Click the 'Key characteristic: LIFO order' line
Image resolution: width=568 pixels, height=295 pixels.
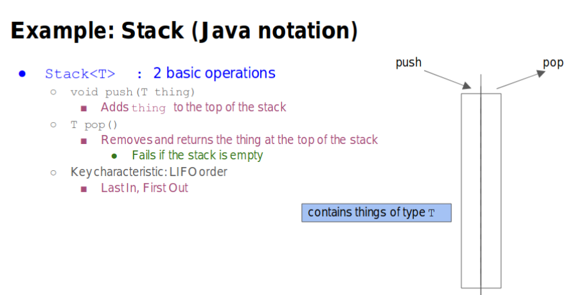pyautogui.click(x=149, y=172)
